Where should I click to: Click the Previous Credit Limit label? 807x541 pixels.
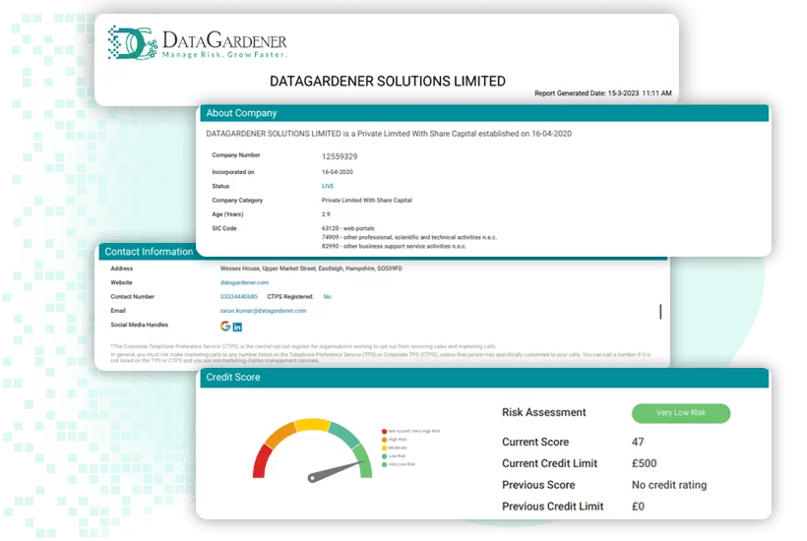[553, 507]
